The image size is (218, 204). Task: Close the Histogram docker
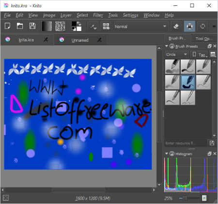(x=215, y=154)
